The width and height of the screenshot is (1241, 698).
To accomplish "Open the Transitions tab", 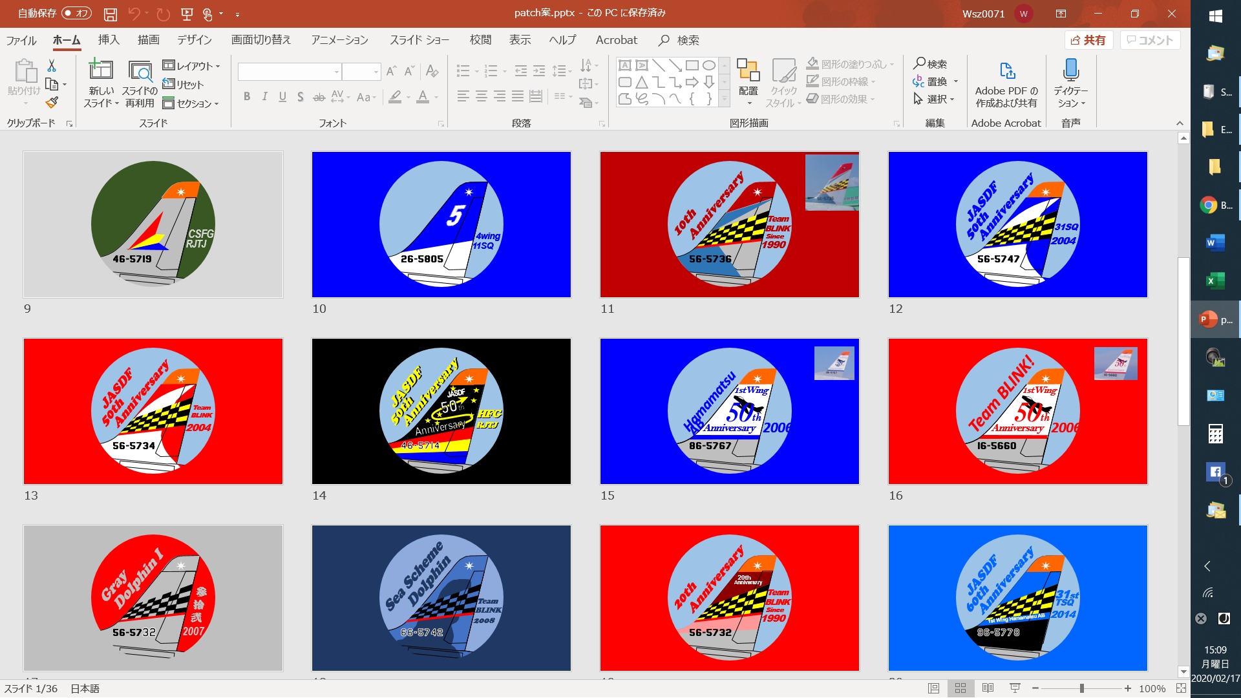I will point(261,40).
